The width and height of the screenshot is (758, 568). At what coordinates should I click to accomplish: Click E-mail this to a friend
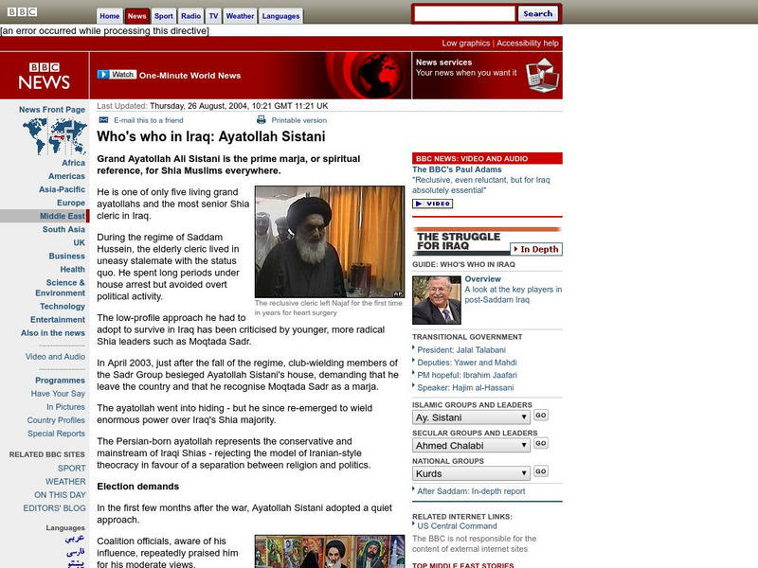coord(149,120)
